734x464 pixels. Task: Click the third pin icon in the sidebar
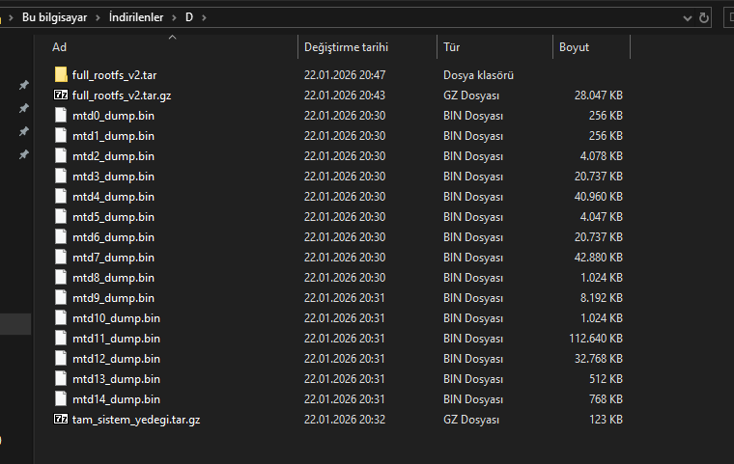23,131
